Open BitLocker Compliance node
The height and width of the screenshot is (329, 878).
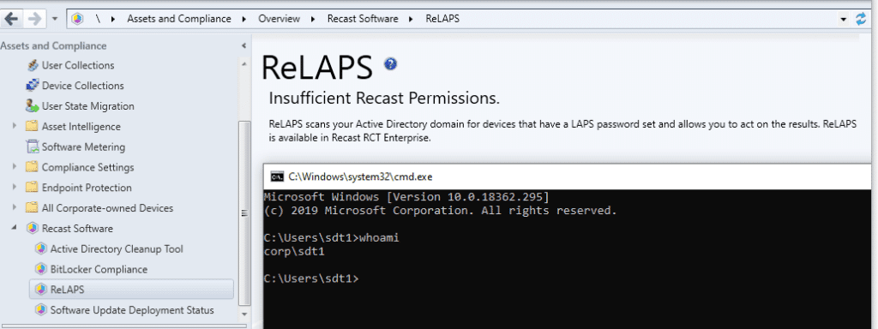99,269
